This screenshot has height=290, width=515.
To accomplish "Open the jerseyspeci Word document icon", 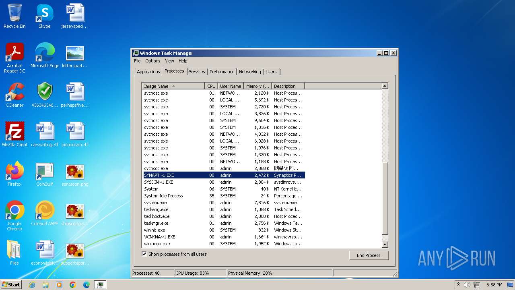I will 75,16.
